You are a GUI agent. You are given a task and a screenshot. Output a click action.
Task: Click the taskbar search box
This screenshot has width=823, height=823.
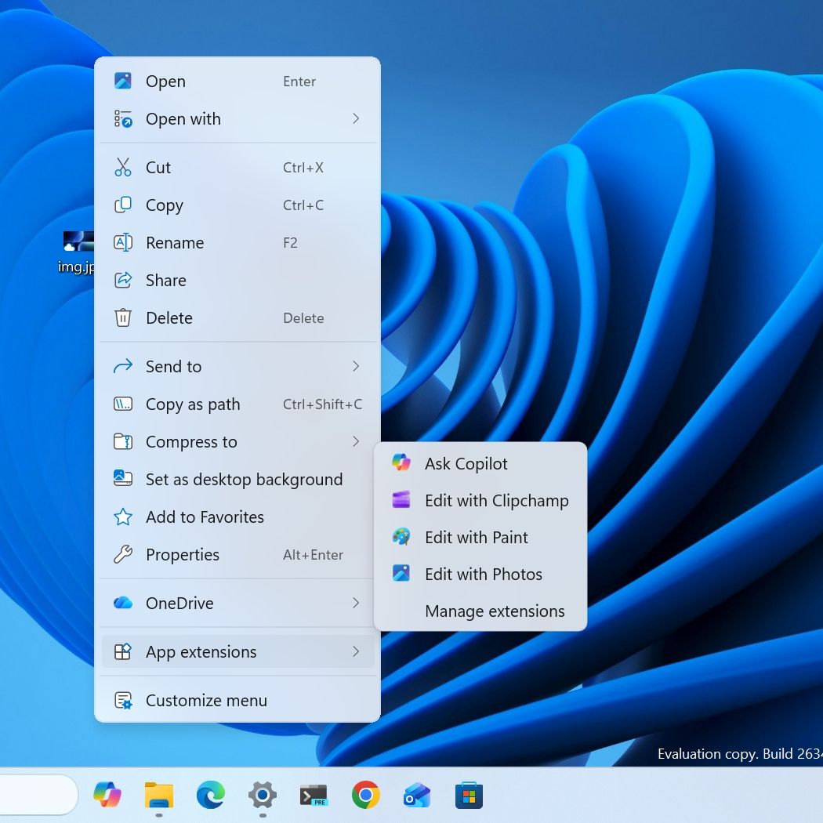(x=38, y=796)
